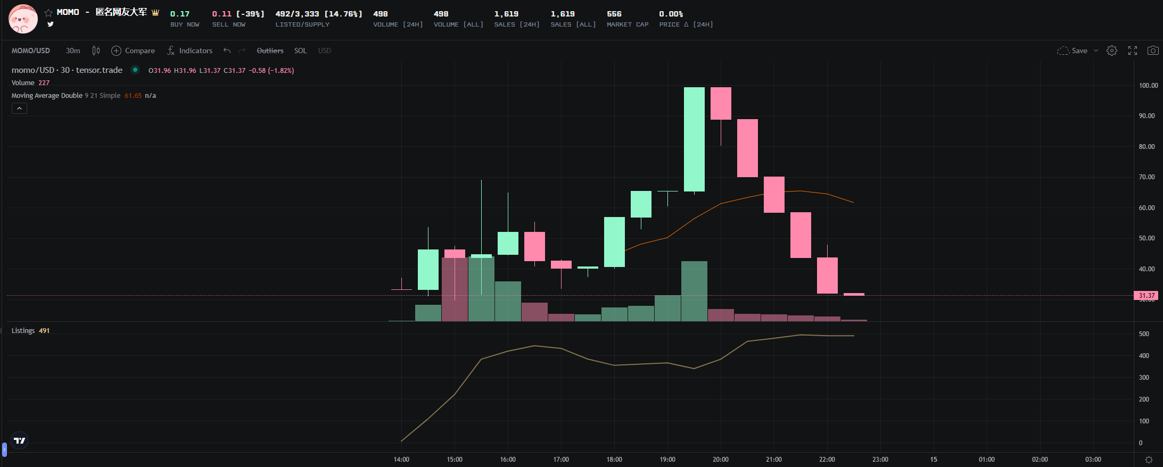Click the momo/USD · 30 · tensor.trade title
The height and width of the screenshot is (467, 1163).
[67, 70]
